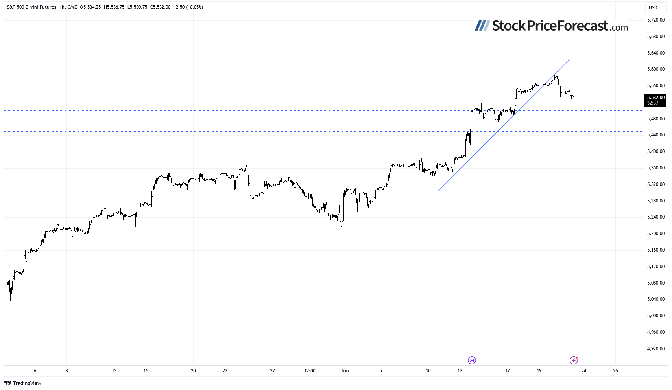Image resolution: width=672 pixels, height=390 pixels.
Task: Click the 5,600.00 price axis label
Action: click(x=655, y=69)
